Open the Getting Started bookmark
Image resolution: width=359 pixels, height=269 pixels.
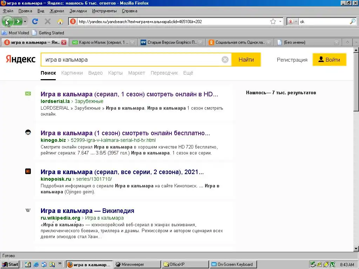48,33
